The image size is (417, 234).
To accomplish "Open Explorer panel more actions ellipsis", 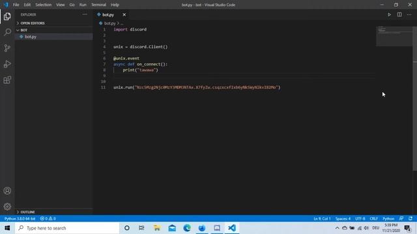I will point(85,14).
